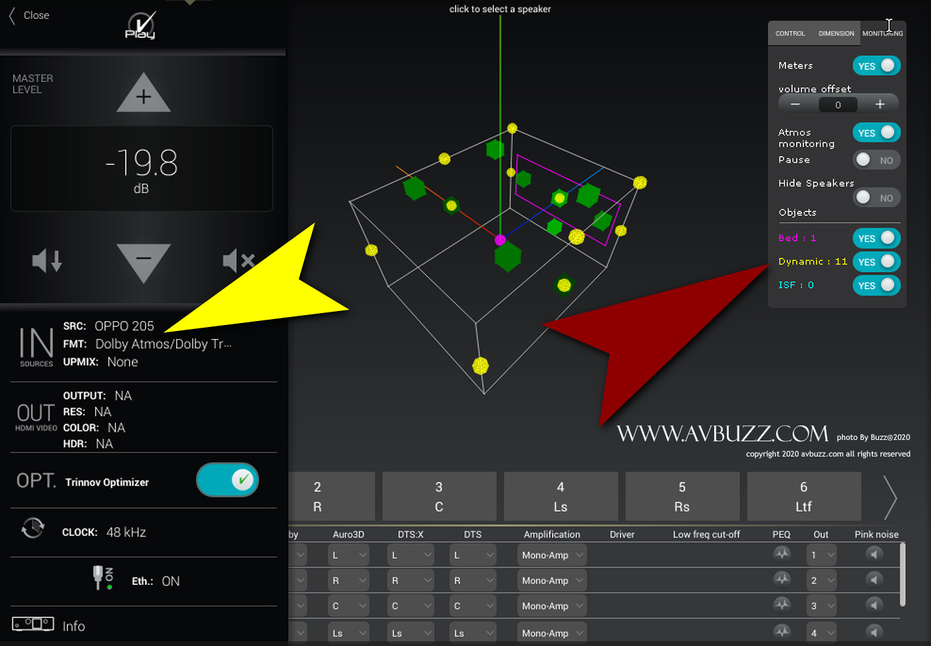
Task: Click the dim volume speaker icon
Action: (47, 261)
